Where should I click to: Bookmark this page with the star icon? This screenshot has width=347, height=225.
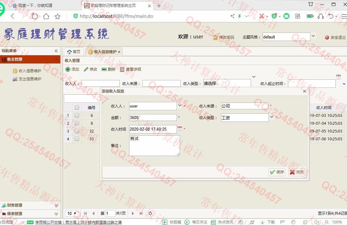tap(58, 16)
